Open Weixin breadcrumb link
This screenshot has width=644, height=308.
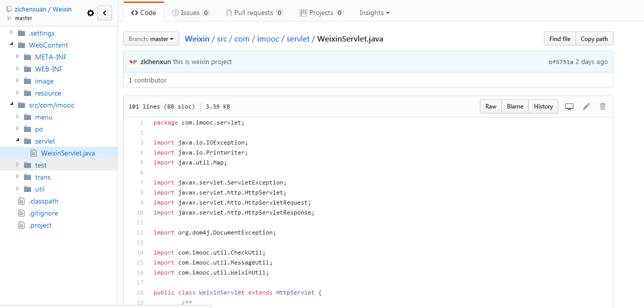[x=197, y=39]
